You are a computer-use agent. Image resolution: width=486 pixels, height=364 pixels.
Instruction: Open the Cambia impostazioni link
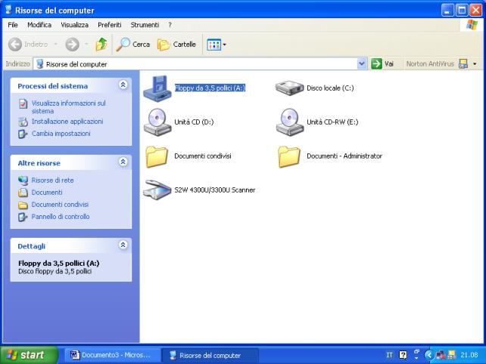point(61,134)
